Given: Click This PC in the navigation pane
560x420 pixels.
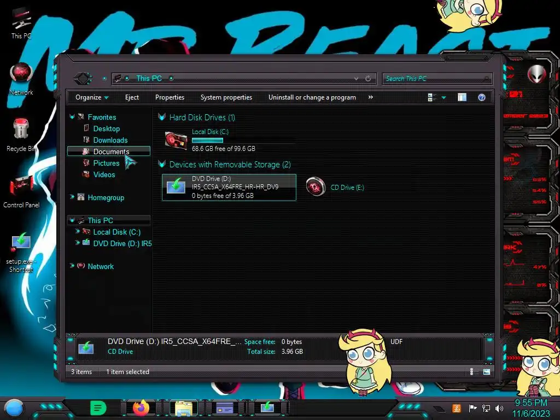Looking at the screenshot, I should (100, 220).
